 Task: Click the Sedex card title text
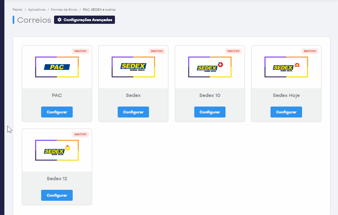tap(133, 95)
